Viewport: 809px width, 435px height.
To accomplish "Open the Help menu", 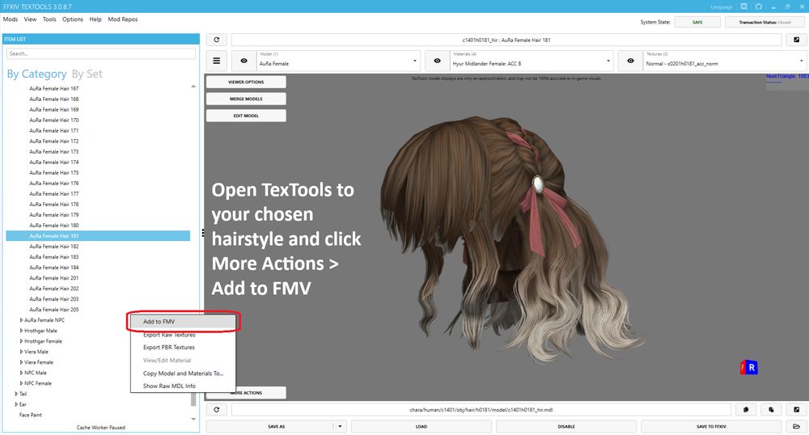I will pos(95,19).
